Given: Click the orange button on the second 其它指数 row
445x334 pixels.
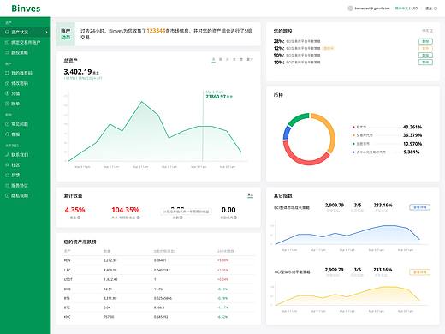Looking at the screenshot, I should click(420, 272).
